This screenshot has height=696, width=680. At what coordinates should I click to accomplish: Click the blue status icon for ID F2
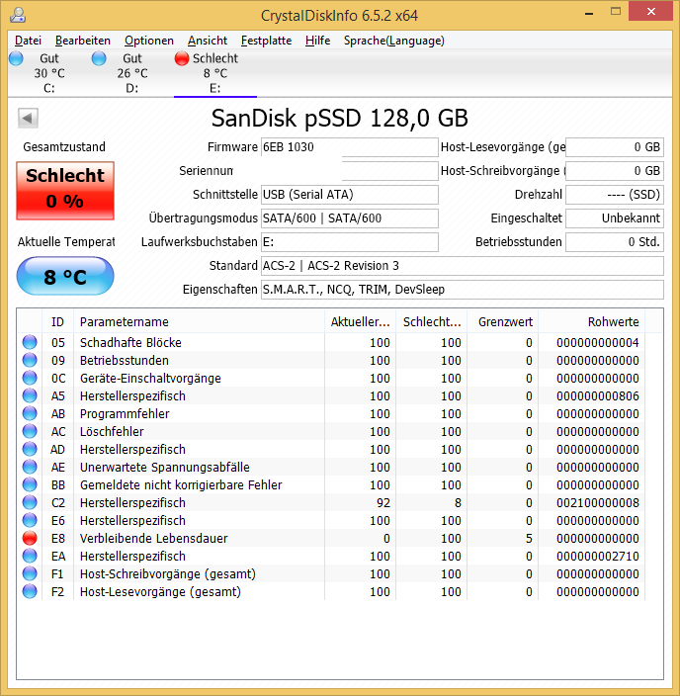(x=30, y=591)
